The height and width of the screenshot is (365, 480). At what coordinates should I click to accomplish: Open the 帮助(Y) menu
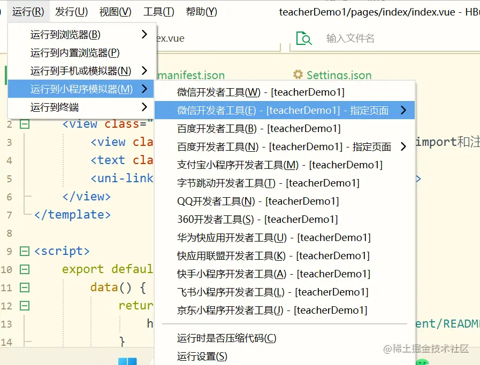tap(201, 12)
